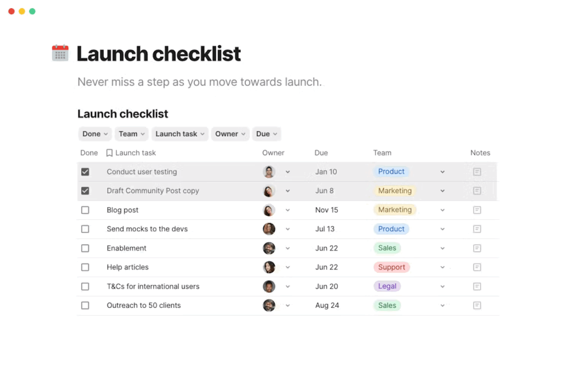The height and width of the screenshot is (375, 571).
Task: Open notes for Outreach to 50 clients
Action: 477,305
